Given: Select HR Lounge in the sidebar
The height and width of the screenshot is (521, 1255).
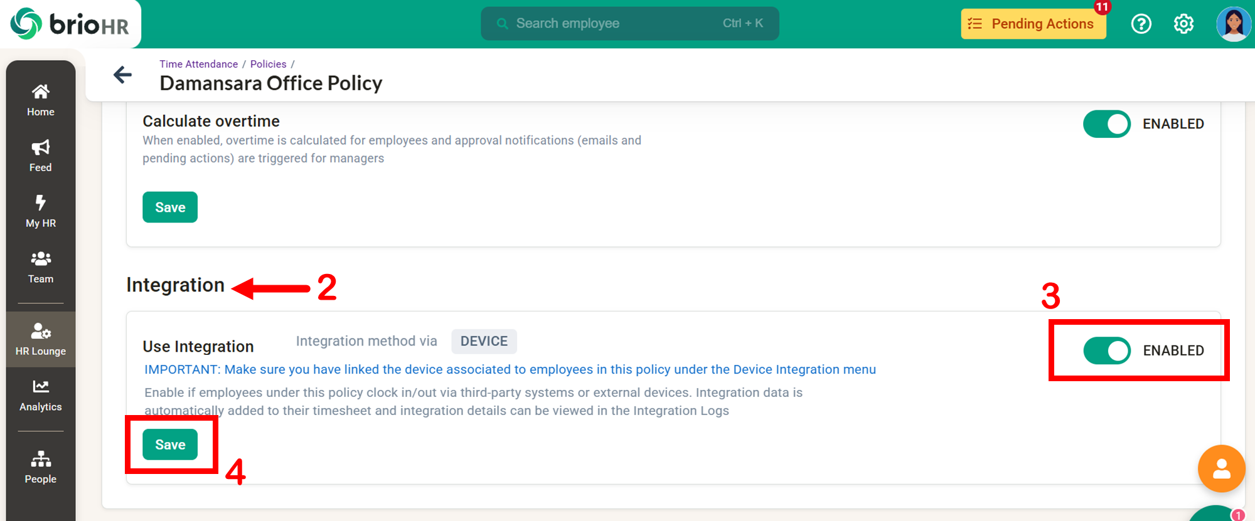Looking at the screenshot, I should click(41, 339).
